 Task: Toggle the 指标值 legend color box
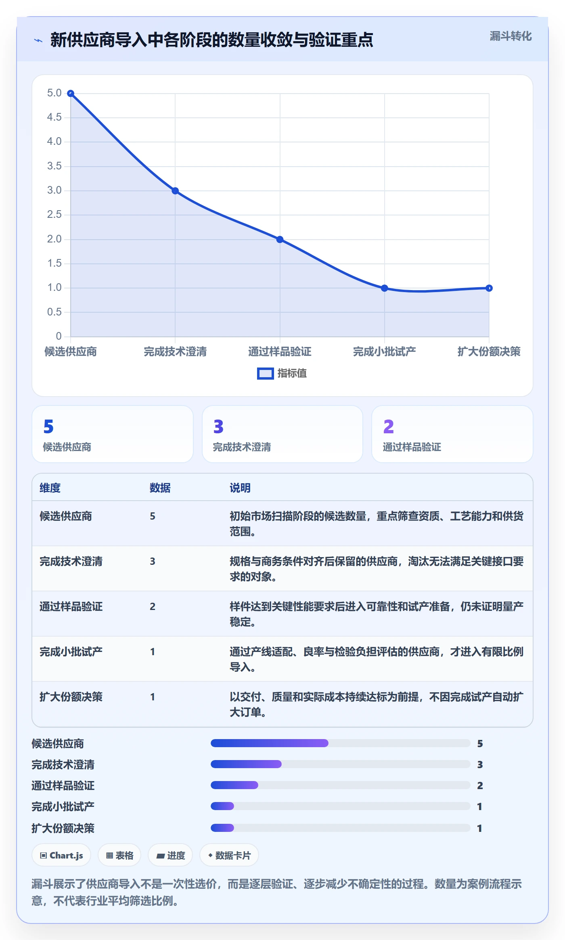(265, 374)
